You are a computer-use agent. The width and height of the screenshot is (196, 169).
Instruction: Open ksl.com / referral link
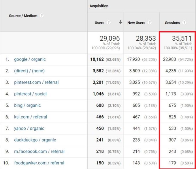pyautogui.click(x=31, y=117)
